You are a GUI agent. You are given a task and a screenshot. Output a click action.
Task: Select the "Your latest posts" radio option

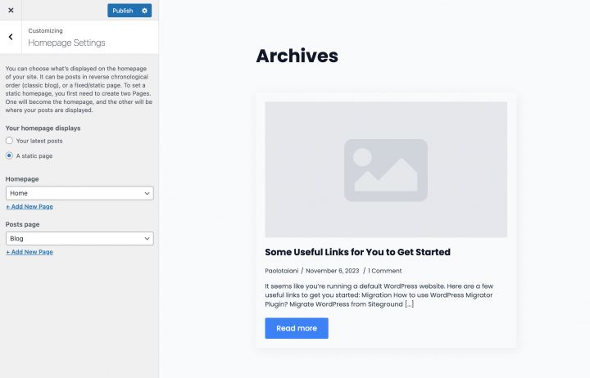(9, 141)
